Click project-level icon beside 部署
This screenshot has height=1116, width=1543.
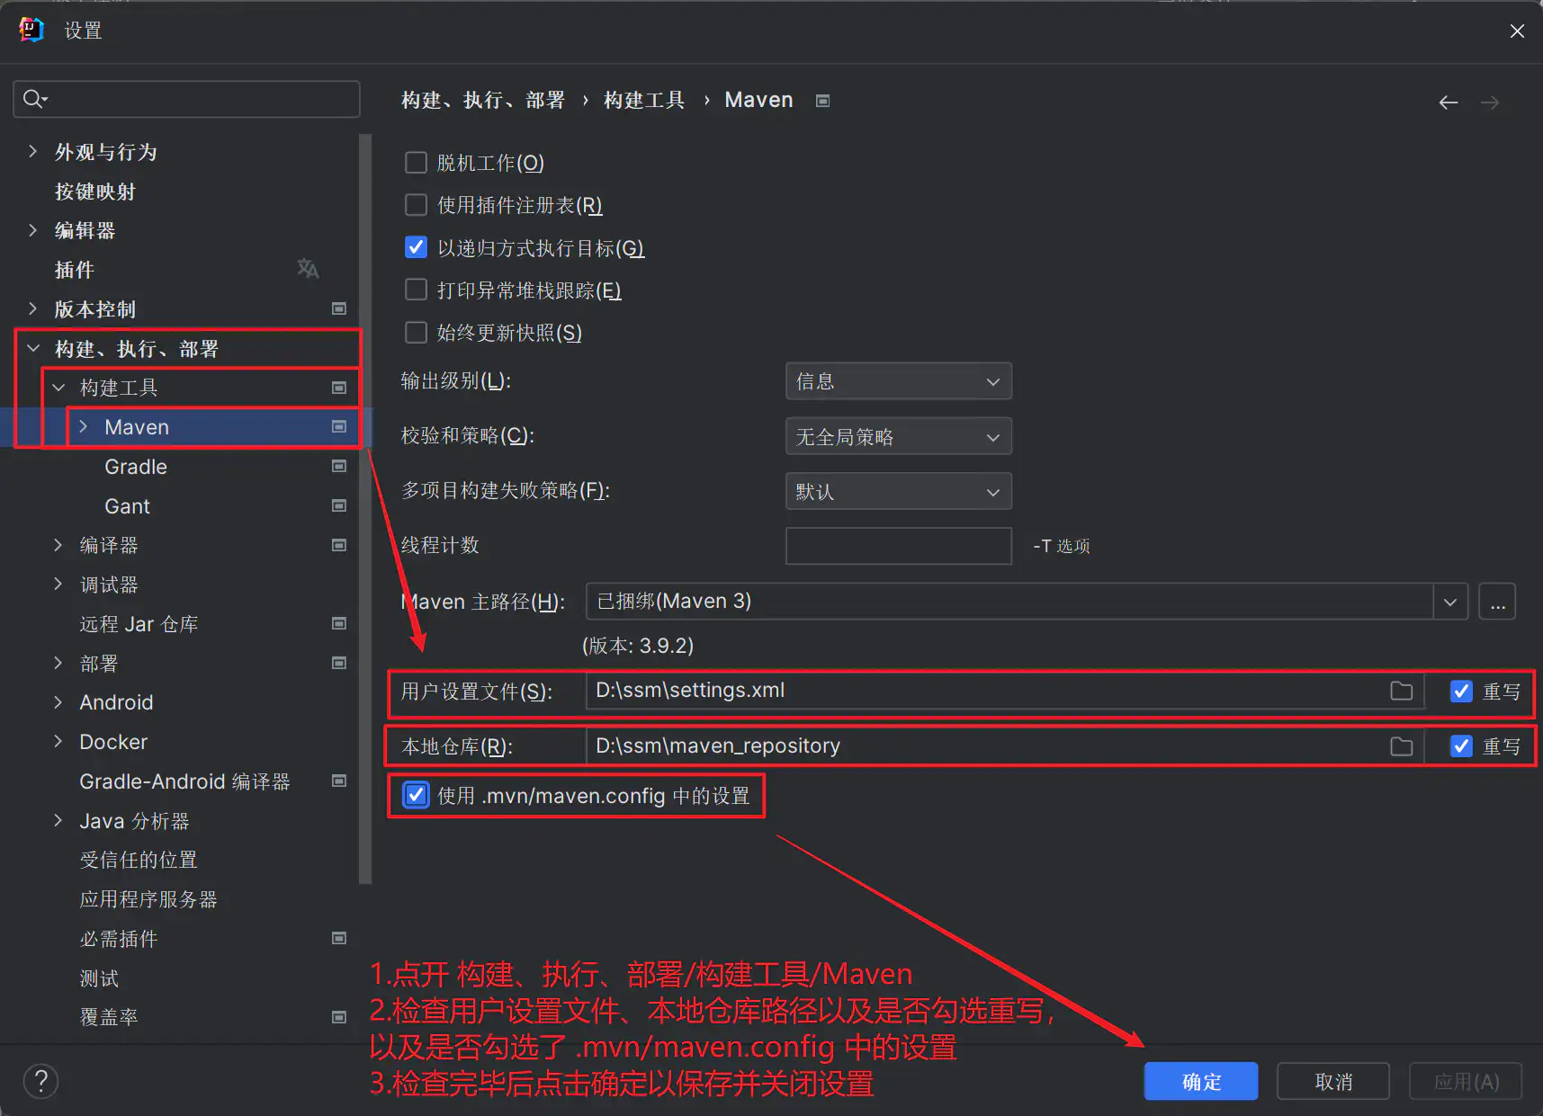pyautogui.click(x=339, y=663)
